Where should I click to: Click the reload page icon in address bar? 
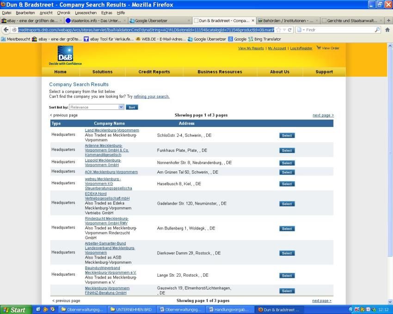(x=290, y=30)
